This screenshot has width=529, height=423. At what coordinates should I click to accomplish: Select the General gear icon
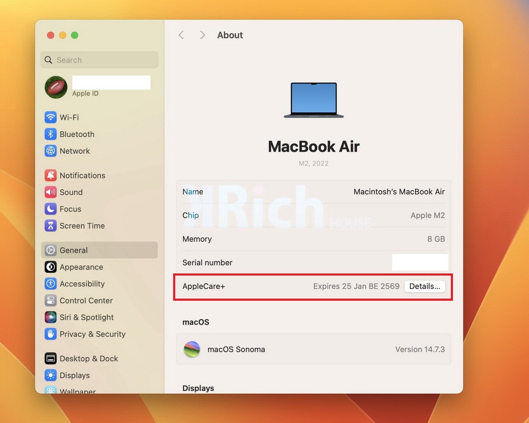pyautogui.click(x=50, y=250)
